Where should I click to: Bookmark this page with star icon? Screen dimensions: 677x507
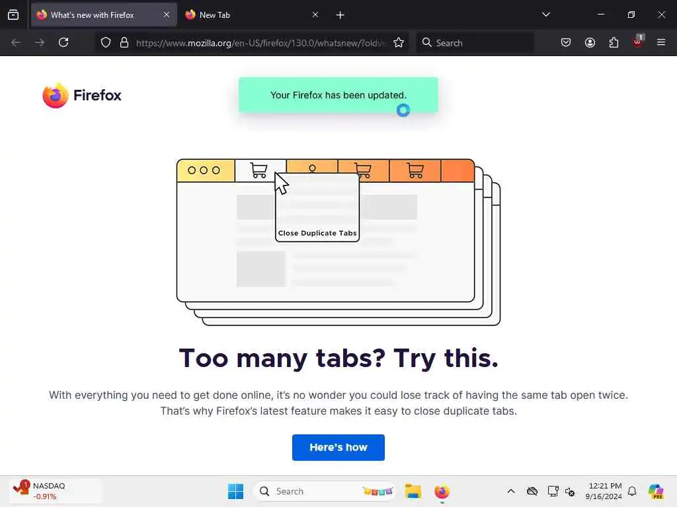tap(399, 42)
